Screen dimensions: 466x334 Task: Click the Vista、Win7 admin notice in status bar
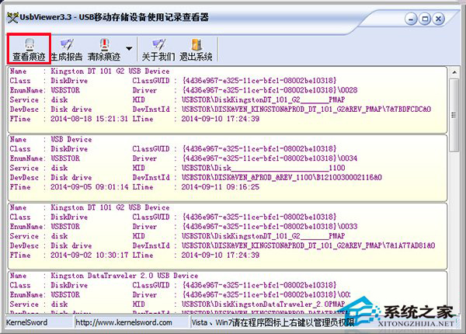coord(273,322)
